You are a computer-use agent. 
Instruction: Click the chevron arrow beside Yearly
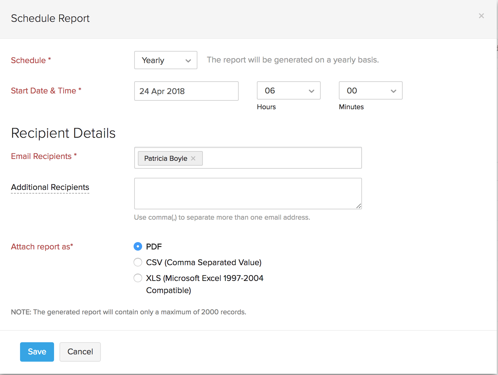188,61
